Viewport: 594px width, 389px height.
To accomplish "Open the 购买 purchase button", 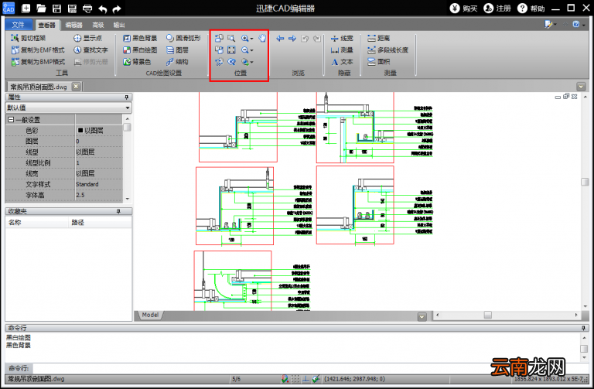I will click(464, 9).
